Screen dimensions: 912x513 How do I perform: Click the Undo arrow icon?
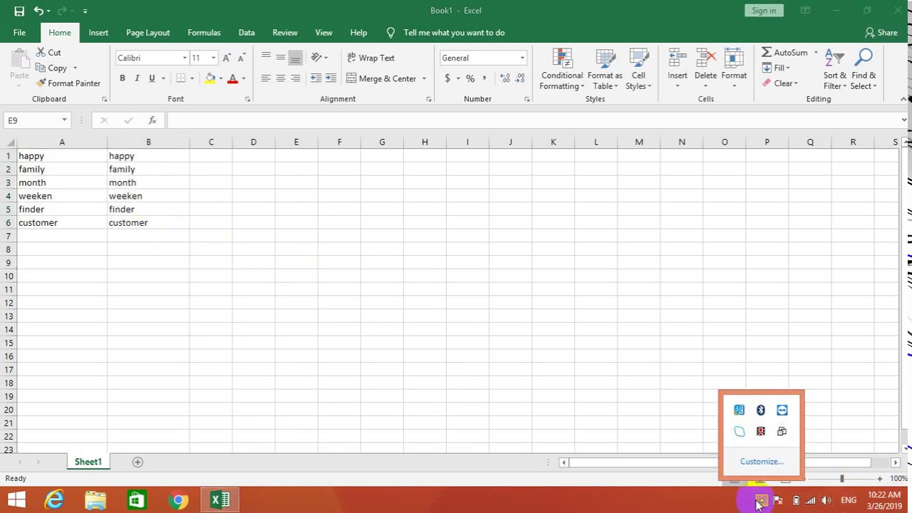(x=38, y=11)
